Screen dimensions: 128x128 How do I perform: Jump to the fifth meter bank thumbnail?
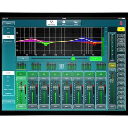(x=86, y=66)
